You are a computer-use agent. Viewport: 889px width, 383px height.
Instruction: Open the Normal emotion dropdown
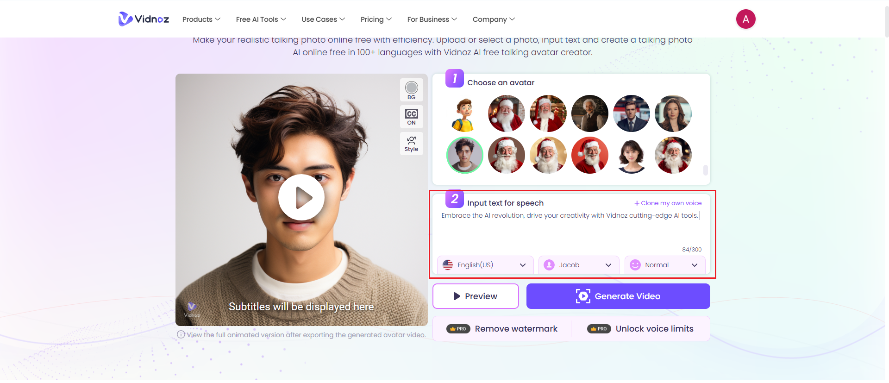pos(665,265)
